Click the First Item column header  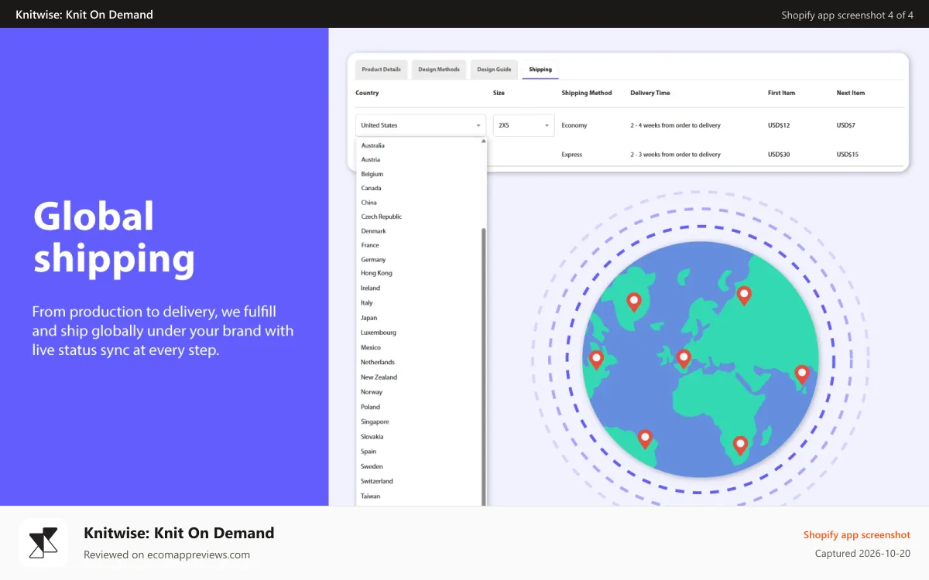(781, 93)
